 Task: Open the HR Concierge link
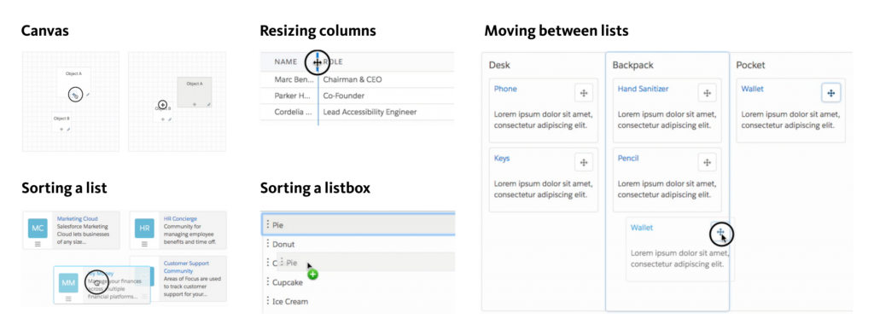pos(180,219)
